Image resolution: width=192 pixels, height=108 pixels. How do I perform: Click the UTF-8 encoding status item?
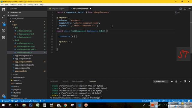click(x=164, y=101)
